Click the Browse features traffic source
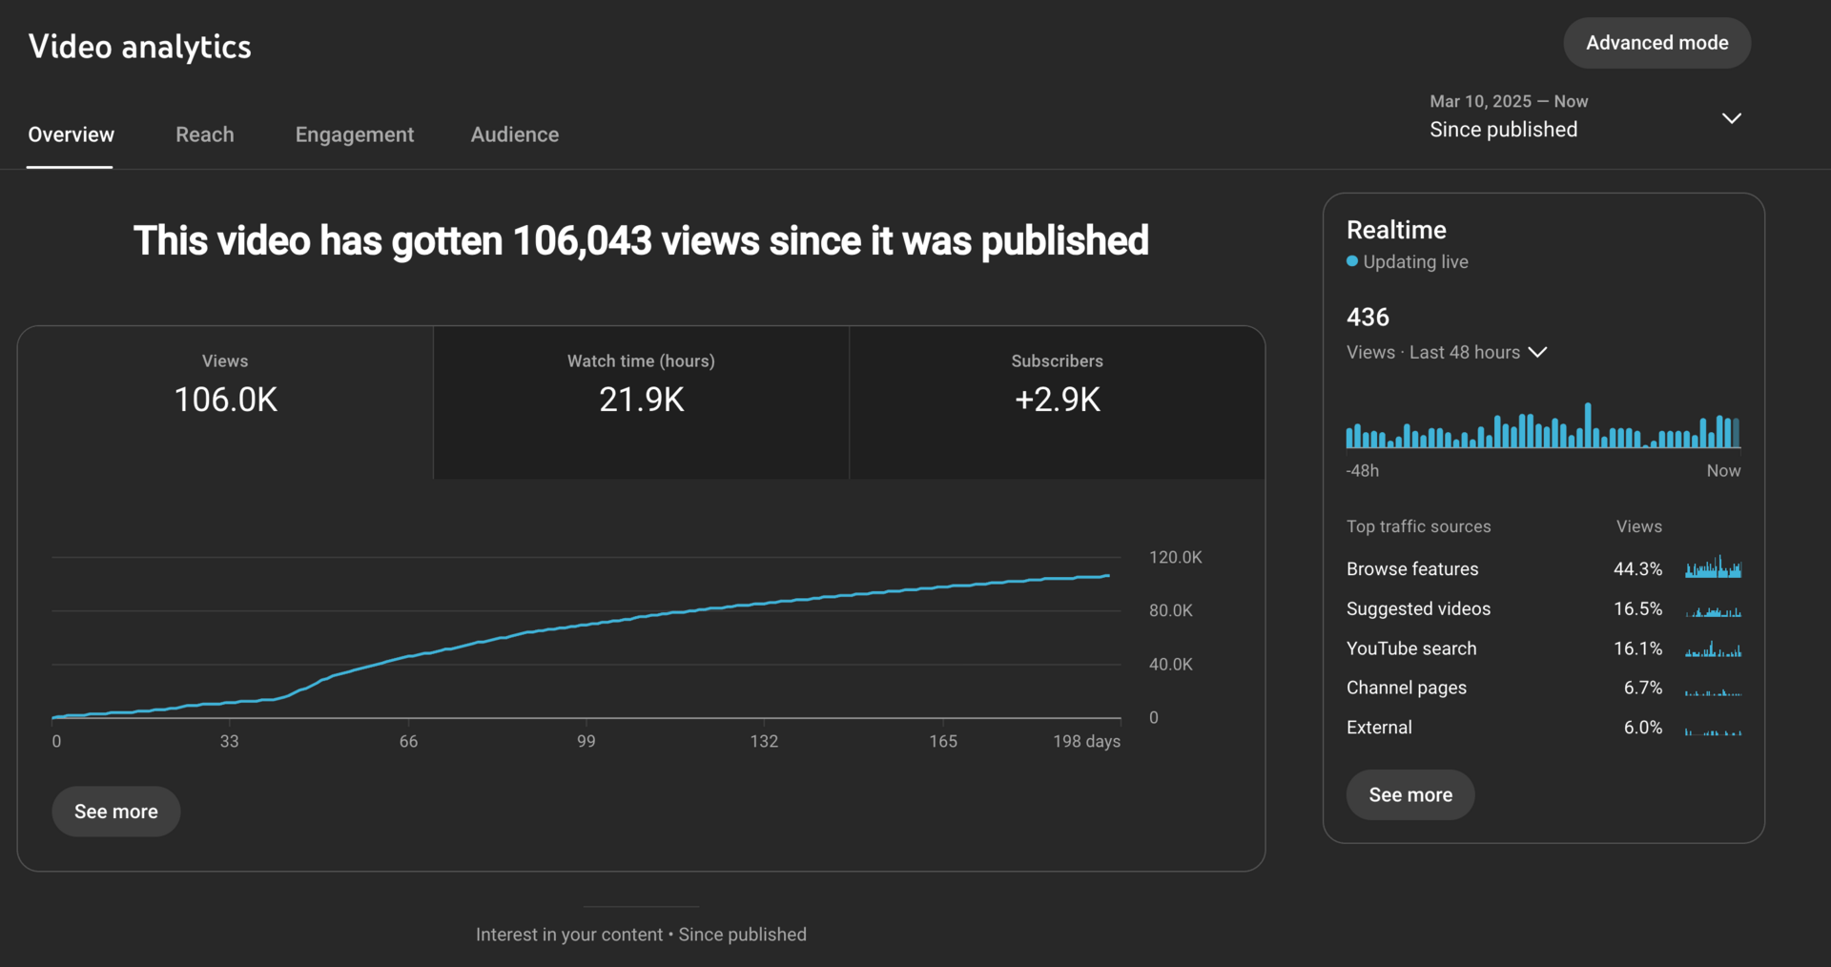The image size is (1831, 967). (x=1411, y=569)
